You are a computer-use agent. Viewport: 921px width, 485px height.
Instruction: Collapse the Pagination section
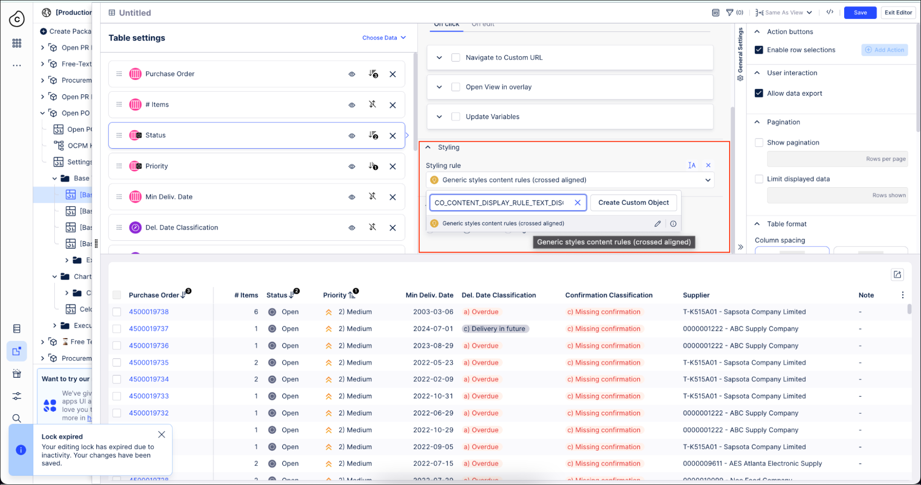pyautogui.click(x=757, y=122)
